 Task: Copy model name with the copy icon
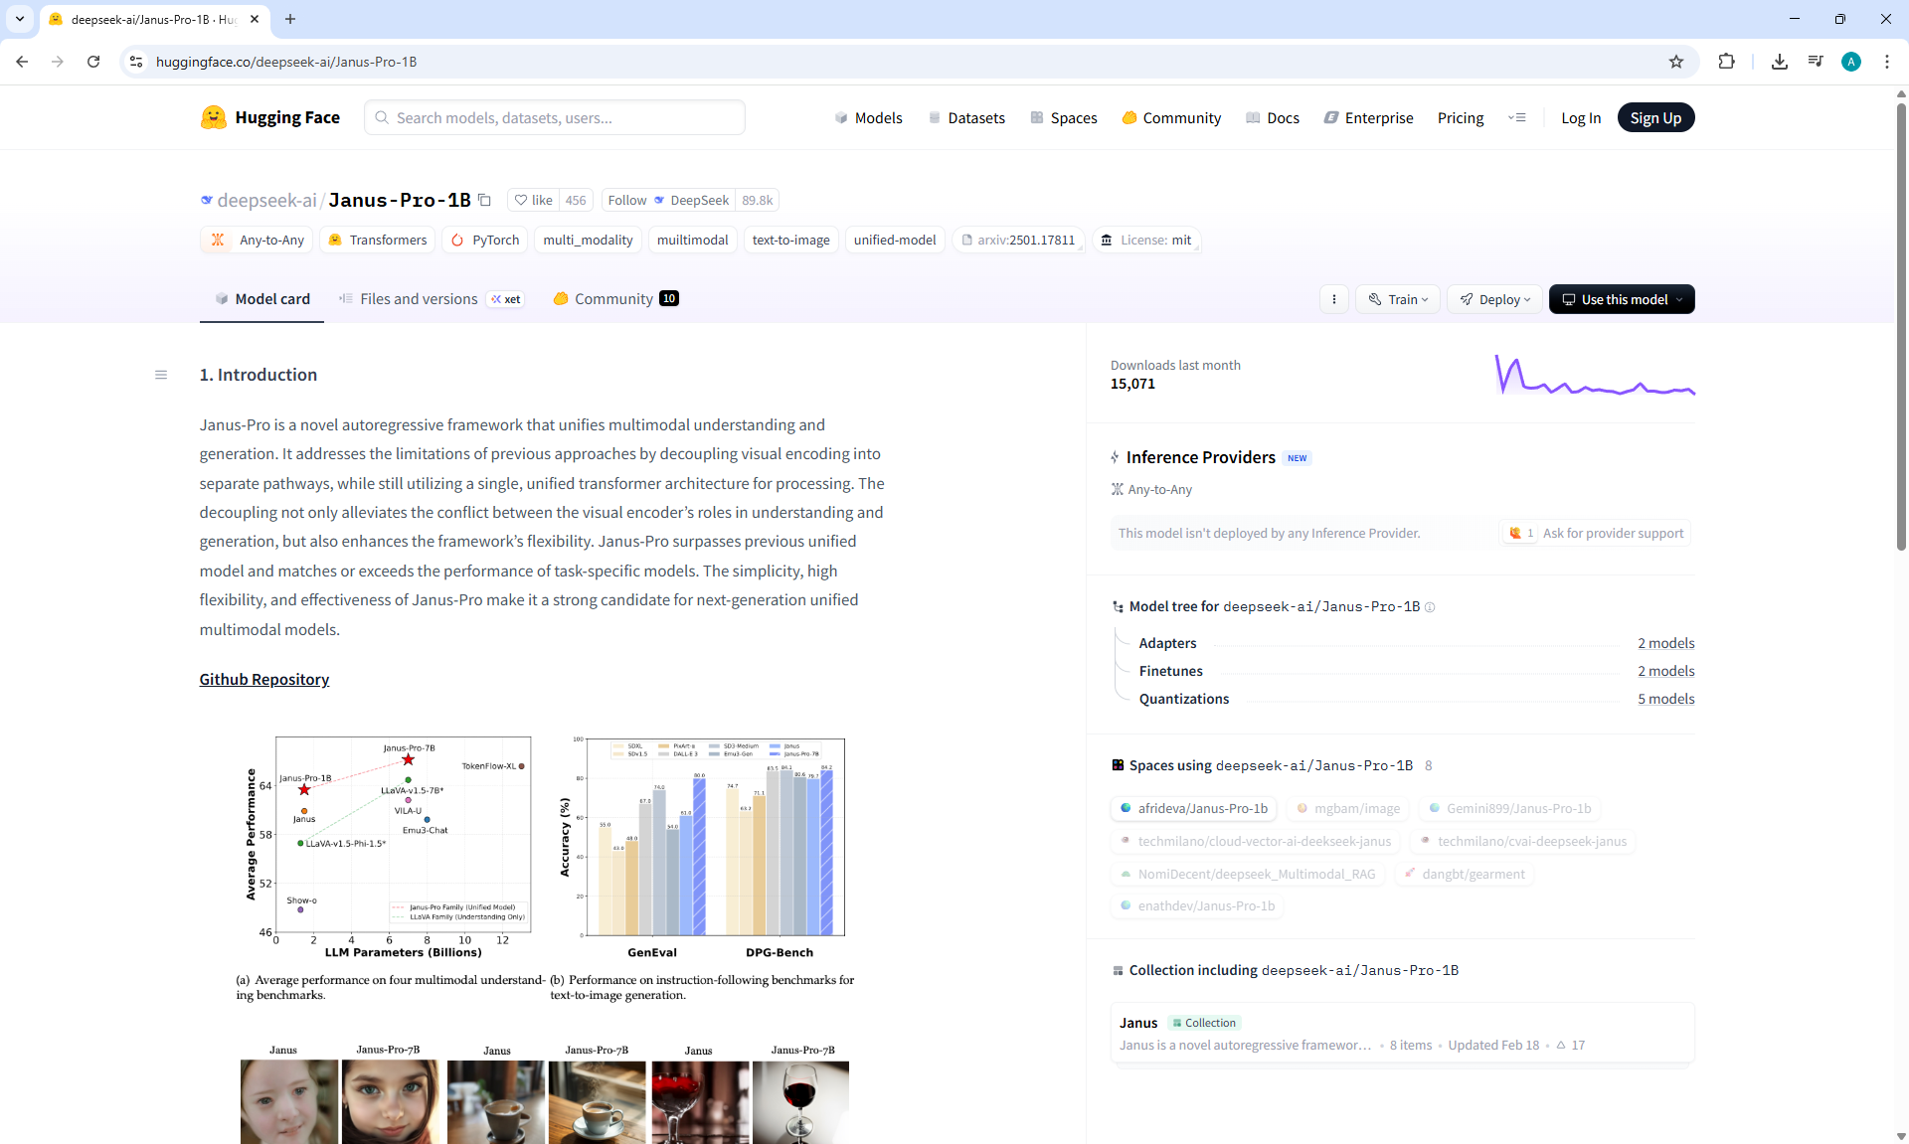(x=484, y=200)
